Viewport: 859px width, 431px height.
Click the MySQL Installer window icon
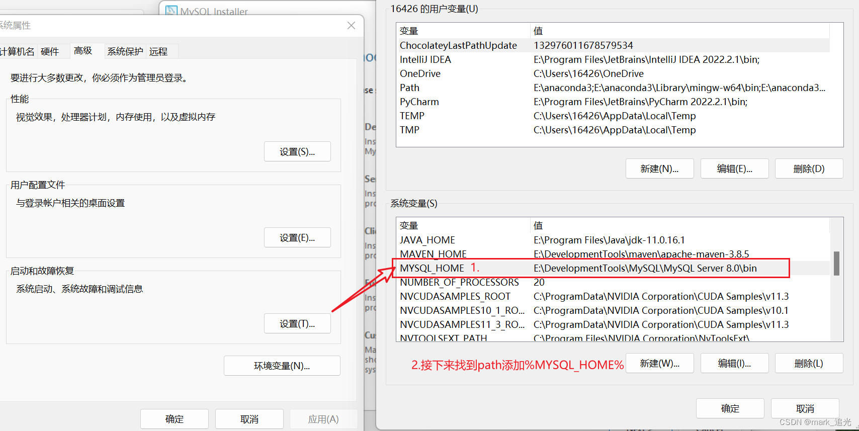click(171, 11)
